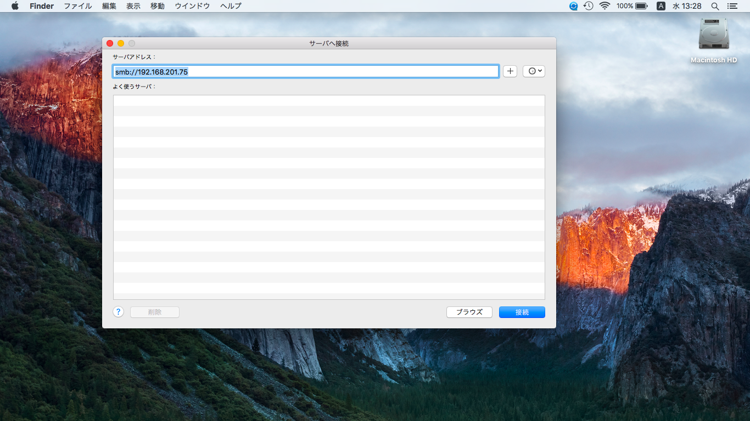This screenshot has height=421, width=750.
Task: Click the TeamViewer menu bar icon
Action: click(x=574, y=6)
